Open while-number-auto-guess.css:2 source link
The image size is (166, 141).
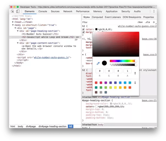point(137,26)
